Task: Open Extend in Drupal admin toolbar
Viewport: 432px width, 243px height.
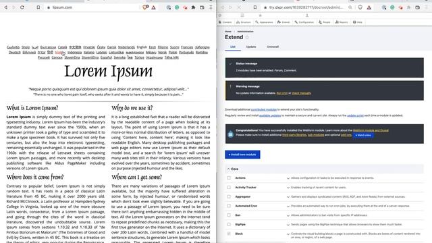Action: [283, 22]
